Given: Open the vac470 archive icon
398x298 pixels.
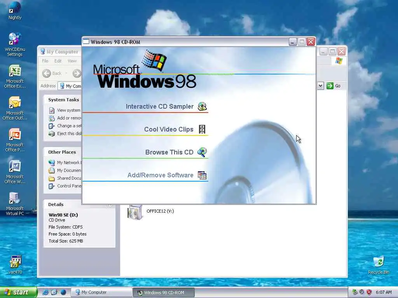Looking at the screenshot, I should [x=15, y=265].
